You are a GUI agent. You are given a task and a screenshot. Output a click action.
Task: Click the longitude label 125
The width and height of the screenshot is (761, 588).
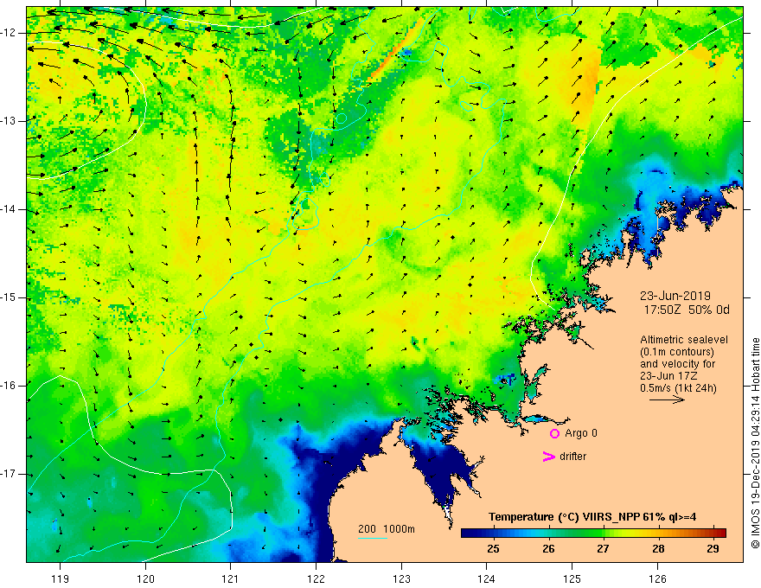point(572,578)
